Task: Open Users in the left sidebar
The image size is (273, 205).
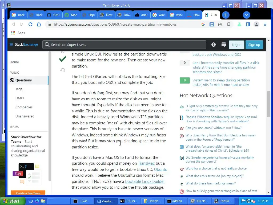Action: [x=19, y=98]
